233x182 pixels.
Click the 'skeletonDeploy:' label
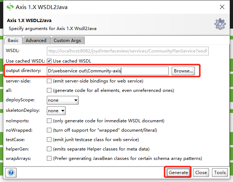23,110
